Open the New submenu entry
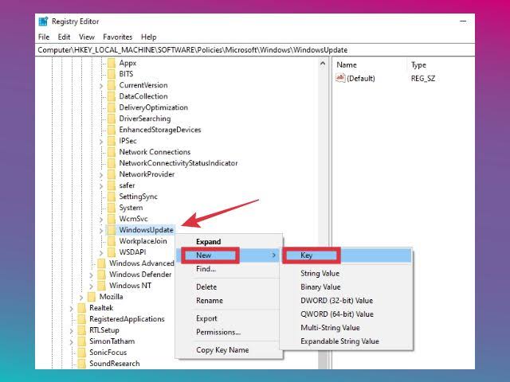 pyautogui.click(x=229, y=255)
